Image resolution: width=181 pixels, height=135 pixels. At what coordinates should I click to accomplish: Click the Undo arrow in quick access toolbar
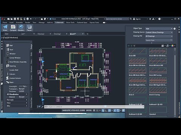click(x=31, y=19)
